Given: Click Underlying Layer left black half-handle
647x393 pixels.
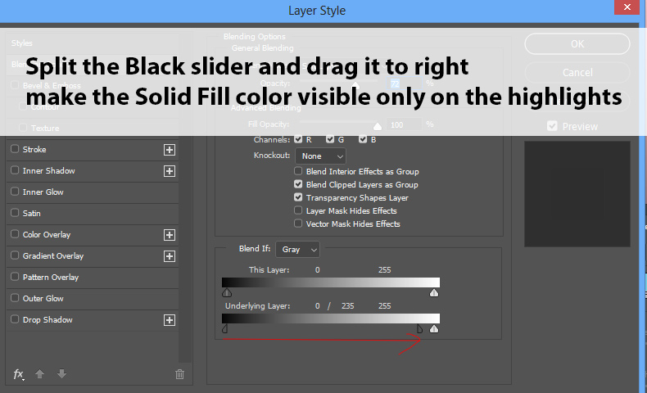Looking at the screenshot, I should pyautogui.click(x=225, y=328).
